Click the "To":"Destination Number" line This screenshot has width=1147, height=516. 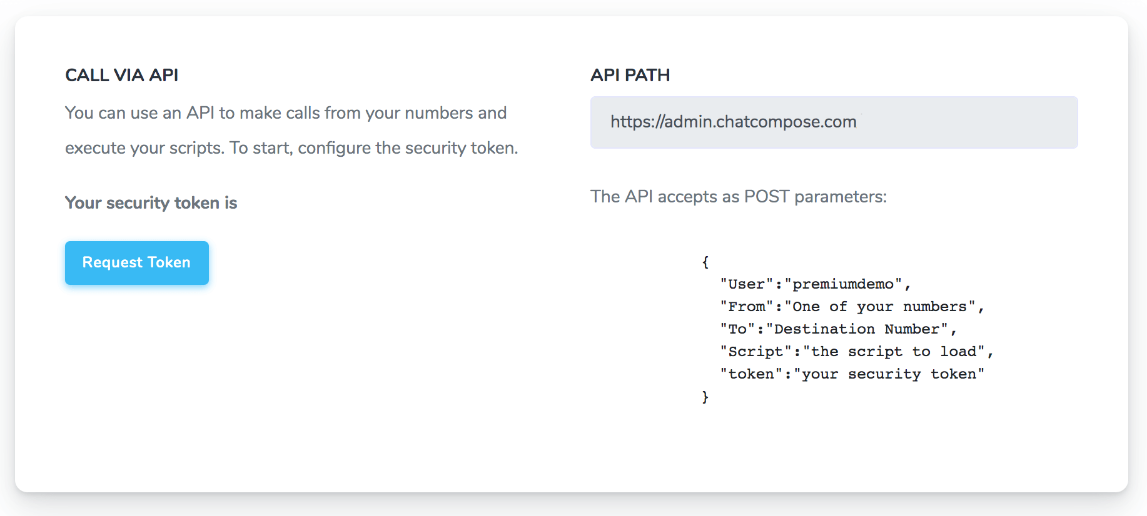coord(839,329)
